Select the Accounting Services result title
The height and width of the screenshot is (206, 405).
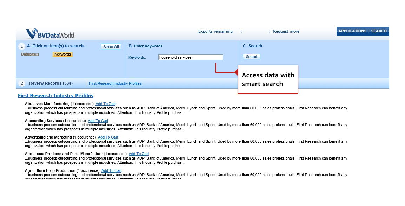pyautogui.click(x=44, y=121)
